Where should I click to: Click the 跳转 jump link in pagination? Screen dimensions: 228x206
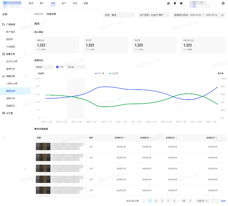[223, 201]
